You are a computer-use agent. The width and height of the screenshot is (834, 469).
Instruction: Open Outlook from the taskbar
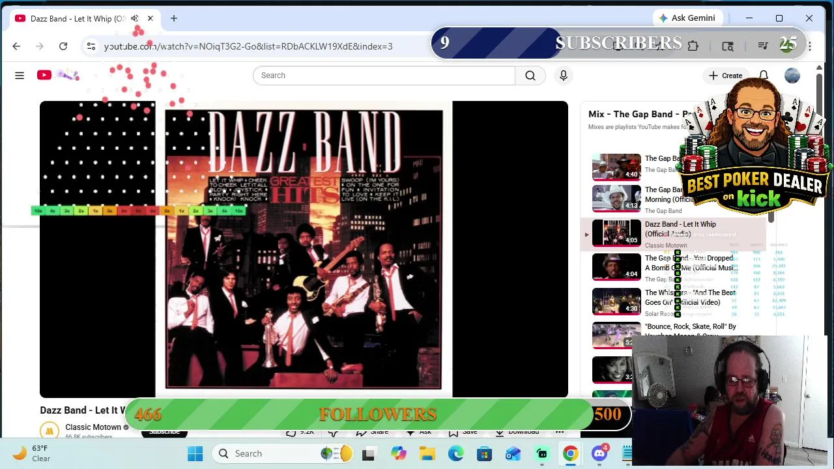tap(513, 454)
